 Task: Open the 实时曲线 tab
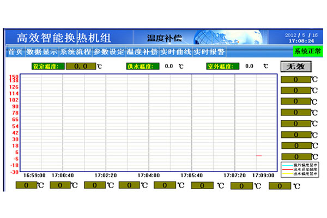point(175,52)
